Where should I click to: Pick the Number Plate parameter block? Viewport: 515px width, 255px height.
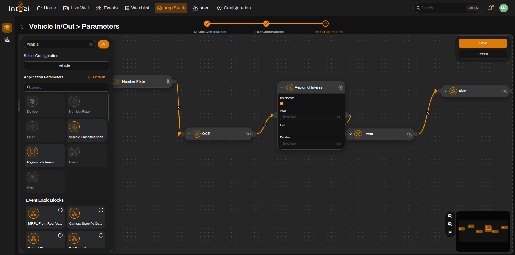coord(86,105)
